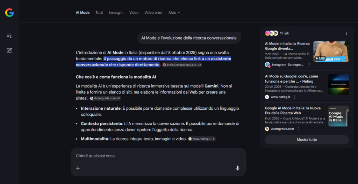Image resolution: width=358 pixels, height=184 pixels.
Task: Click the Avantgrade.com +3 source chip
Action: [105, 98]
